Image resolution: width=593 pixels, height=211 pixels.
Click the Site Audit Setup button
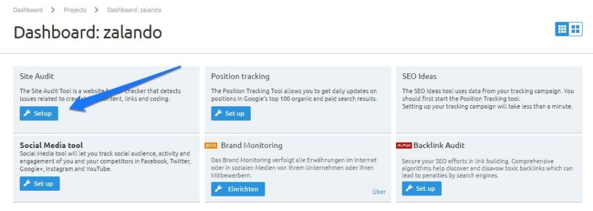pyautogui.click(x=39, y=114)
